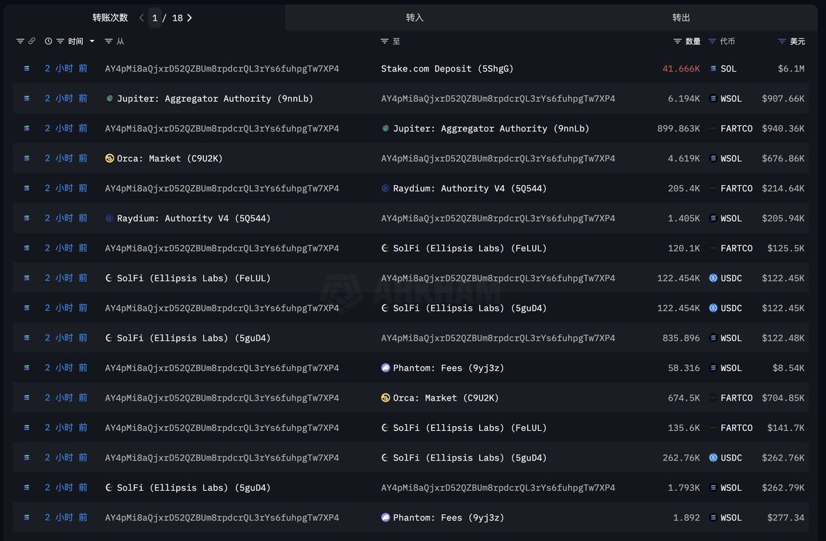The width and height of the screenshot is (826, 541).
Task: Click the chain link icon in filter bar
Action: pos(33,41)
